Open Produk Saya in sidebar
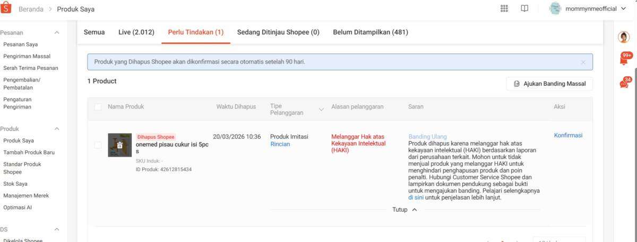Screen dimensions: 637x242 coord(19,140)
